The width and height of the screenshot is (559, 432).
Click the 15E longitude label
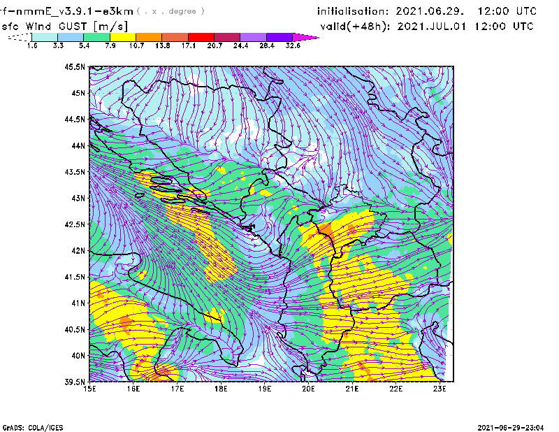(x=89, y=389)
